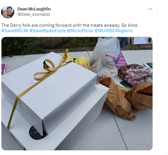Viewport: 168px width, 155px height.
Task: Click the yellow packet behind the box
Action: pos(83,63)
